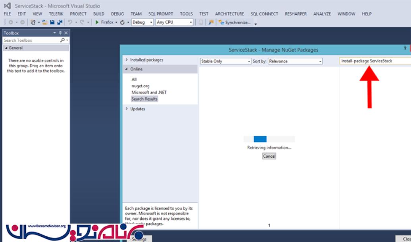Click the Open File folder icon
Viewport: 411px width, 242px height.
(x=45, y=22)
